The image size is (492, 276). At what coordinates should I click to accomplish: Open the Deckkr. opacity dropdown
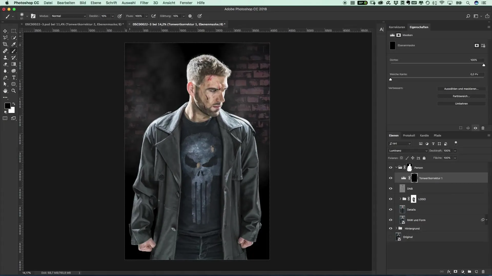[x=112, y=16]
